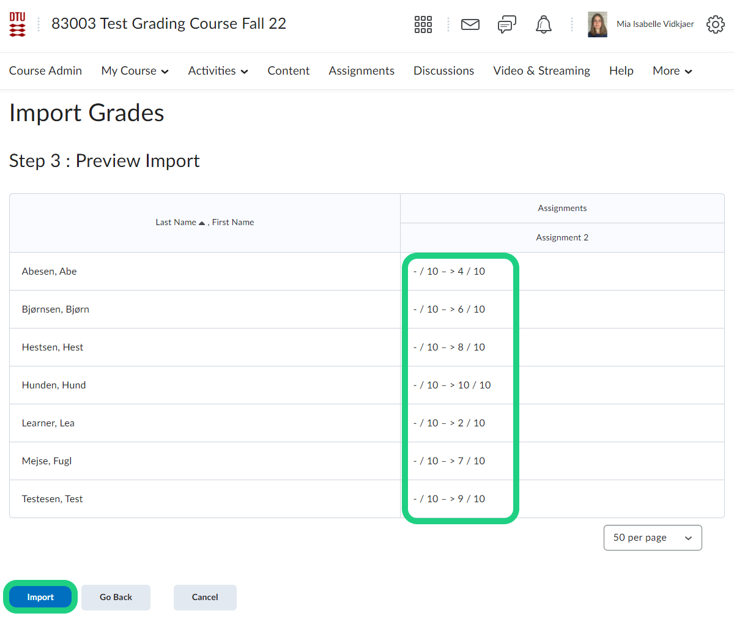Image resolution: width=734 pixels, height=627 pixels.
Task: Go to Course Admin
Action: (x=45, y=71)
